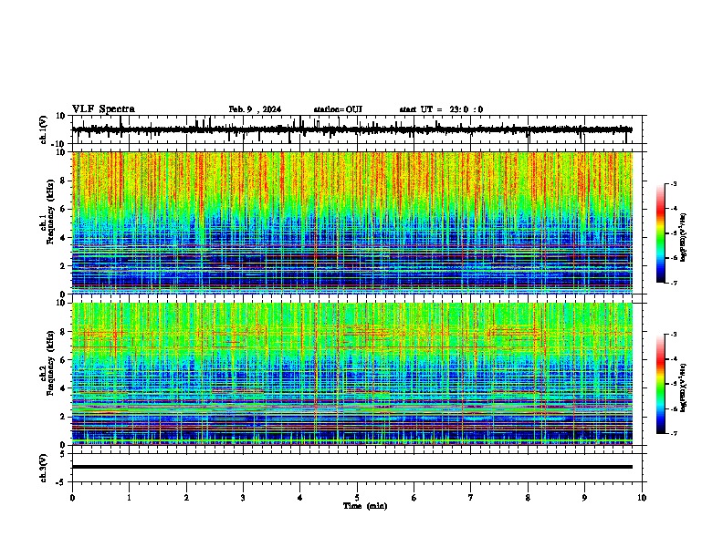Click the "-7" tick on ch.2 color bar

click(673, 434)
